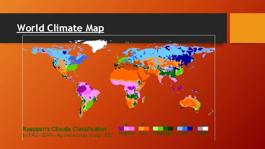Pick the dark purple Tropical legend swatch
This screenshot has height=149, width=265.
[x=121, y=129]
